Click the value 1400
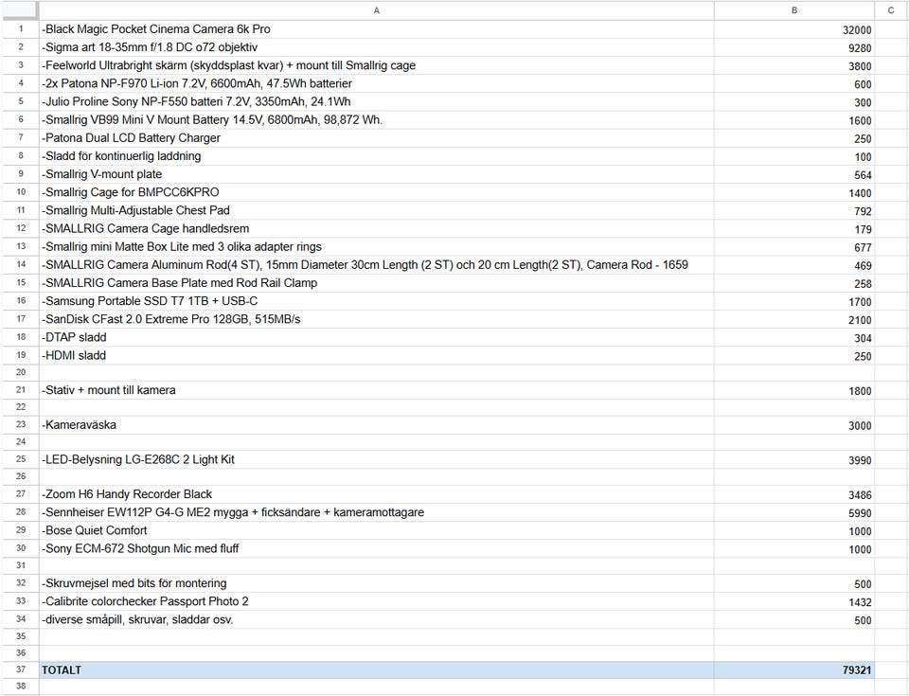The width and height of the screenshot is (909, 696). pos(860,193)
